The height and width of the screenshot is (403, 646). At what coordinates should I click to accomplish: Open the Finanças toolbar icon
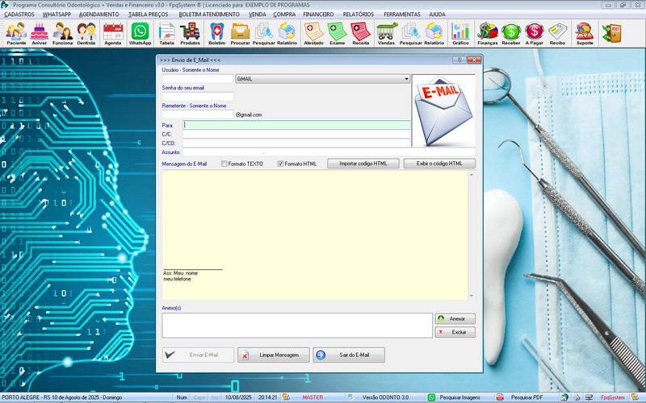coord(488,33)
